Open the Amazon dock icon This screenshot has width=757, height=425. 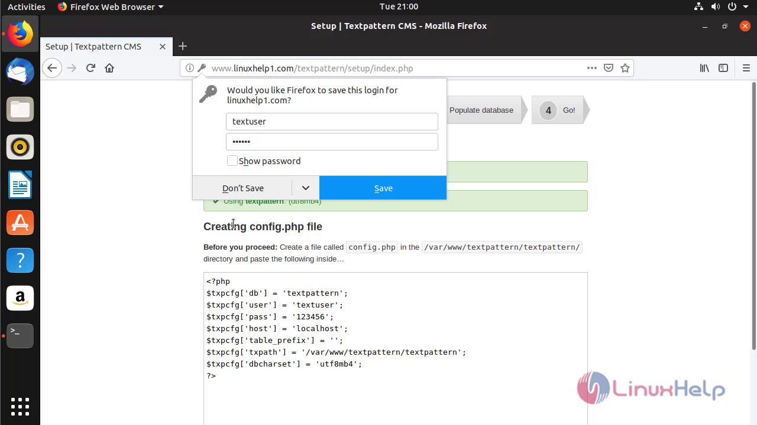[x=20, y=298]
